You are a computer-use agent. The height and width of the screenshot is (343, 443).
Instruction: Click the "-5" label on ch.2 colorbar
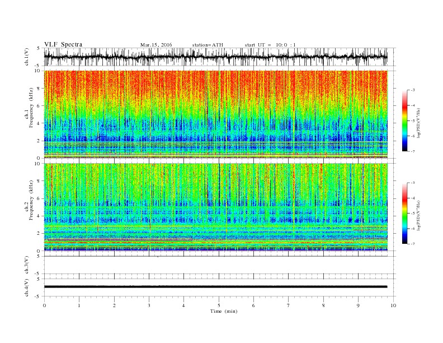click(x=413, y=214)
